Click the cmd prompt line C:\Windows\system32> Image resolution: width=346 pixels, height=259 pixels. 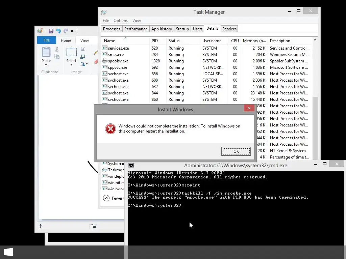point(154,205)
